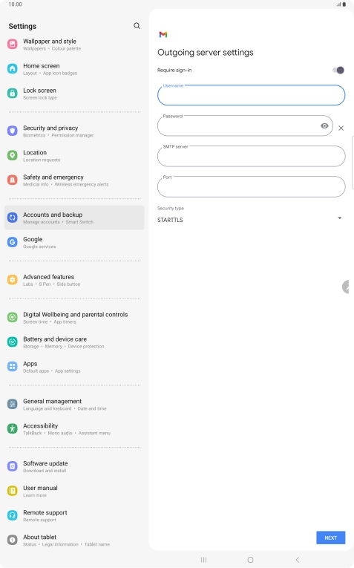
Task: Focus the SMTP server input field
Action: point(251,156)
